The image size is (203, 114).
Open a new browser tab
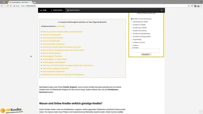click(x=35, y=3)
